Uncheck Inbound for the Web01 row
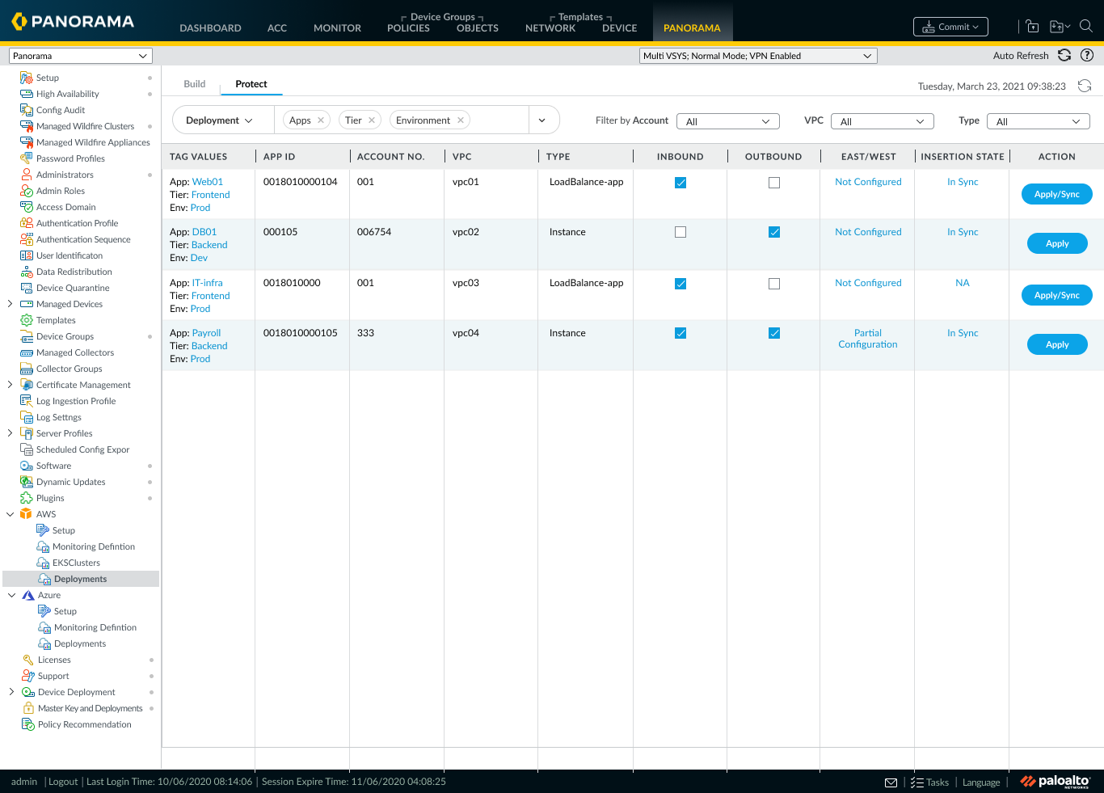1104x793 pixels. tap(681, 183)
